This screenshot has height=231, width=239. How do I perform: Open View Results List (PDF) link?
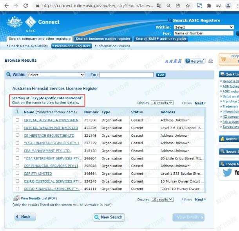39,198
